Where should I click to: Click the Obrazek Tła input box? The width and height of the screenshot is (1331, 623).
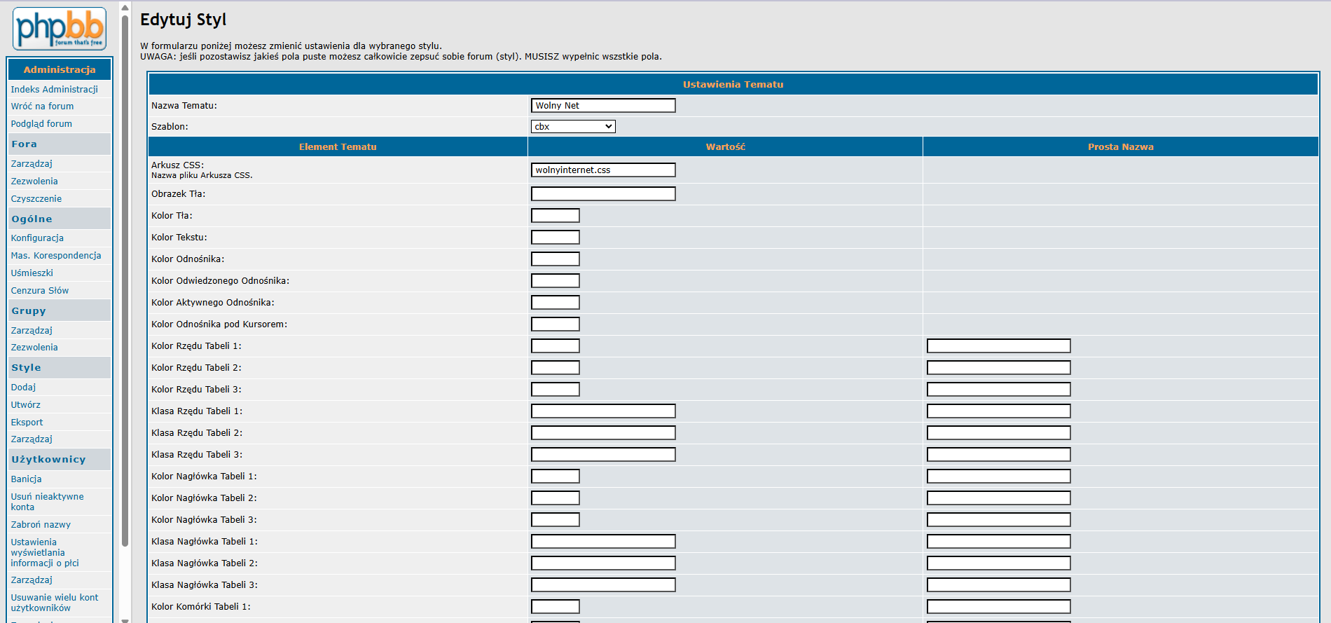pos(602,194)
